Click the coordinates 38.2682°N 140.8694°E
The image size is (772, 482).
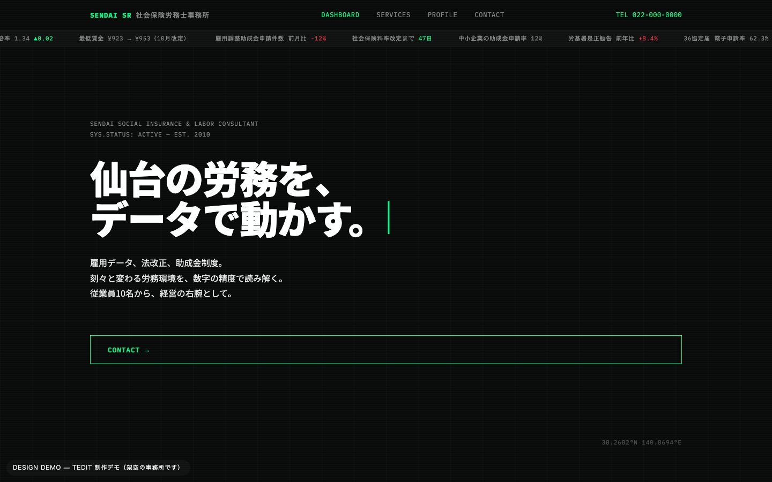point(642,442)
